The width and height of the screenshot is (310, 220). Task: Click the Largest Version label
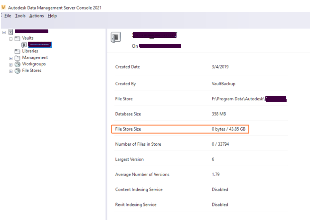point(129,159)
